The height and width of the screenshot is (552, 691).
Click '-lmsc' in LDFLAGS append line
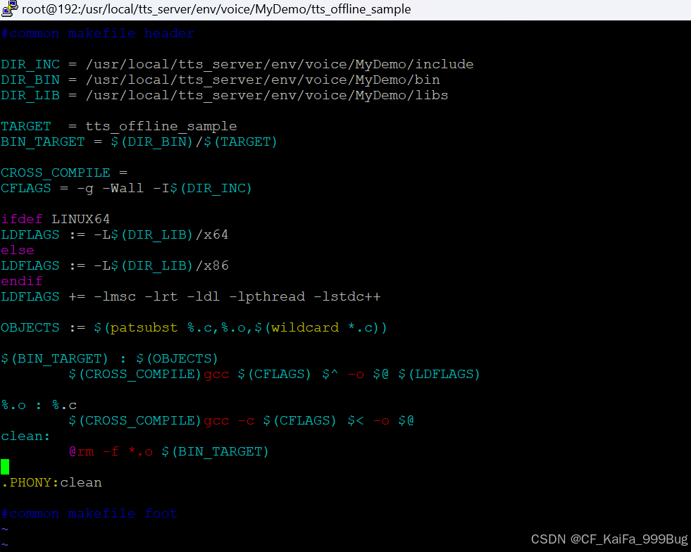[115, 297]
